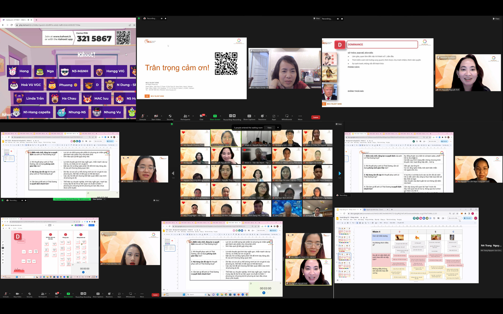Open the View Options dropdown
Screen dimensions: 503x314
pyautogui.click(x=99, y=199)
